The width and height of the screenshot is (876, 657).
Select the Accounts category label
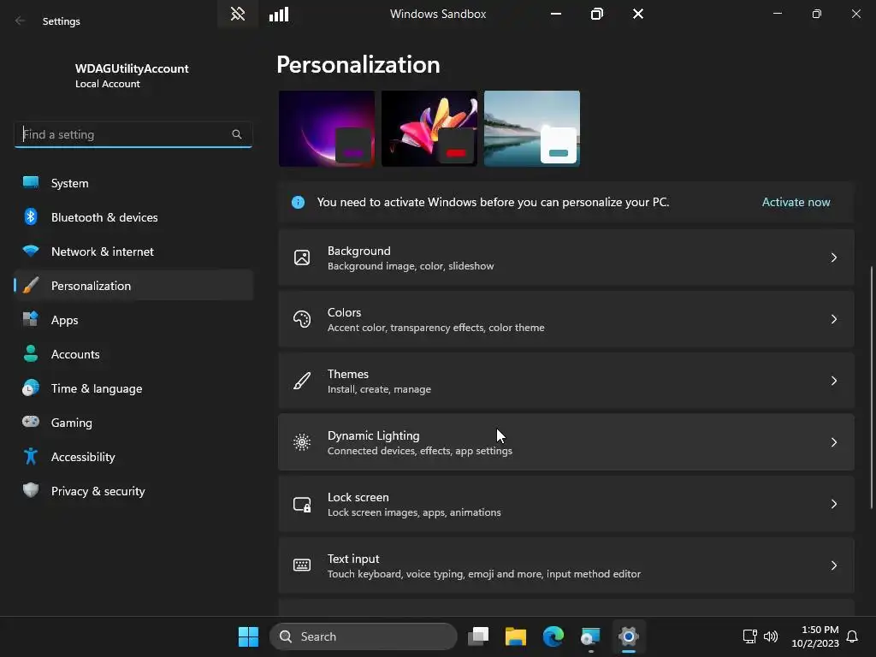75,354
